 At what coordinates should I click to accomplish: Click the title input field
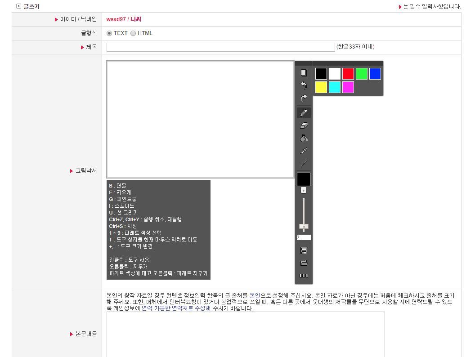point(220,47)
